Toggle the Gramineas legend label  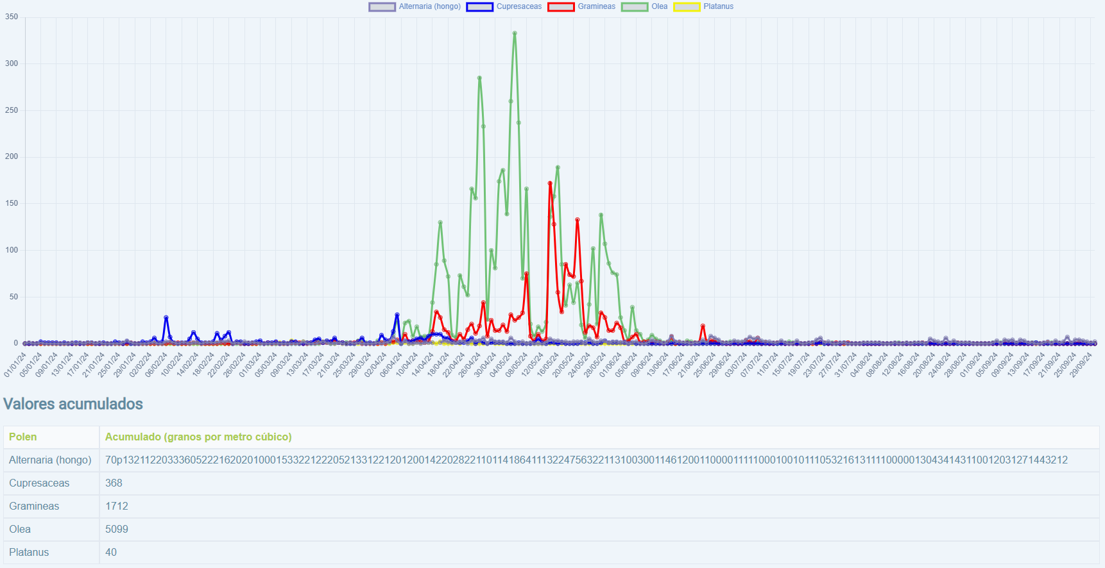click(596, 7)
